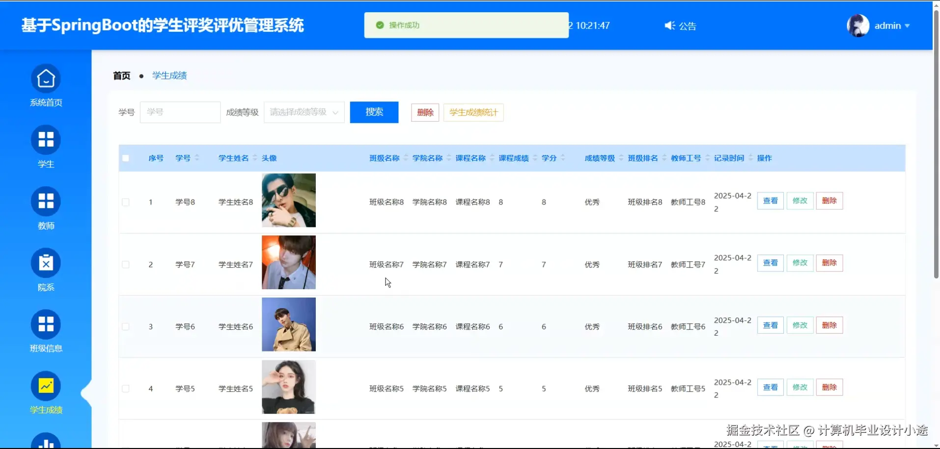The image size is (940, 449).
Task: Open the 学生 sidebar icon
Action: (46, 140)
